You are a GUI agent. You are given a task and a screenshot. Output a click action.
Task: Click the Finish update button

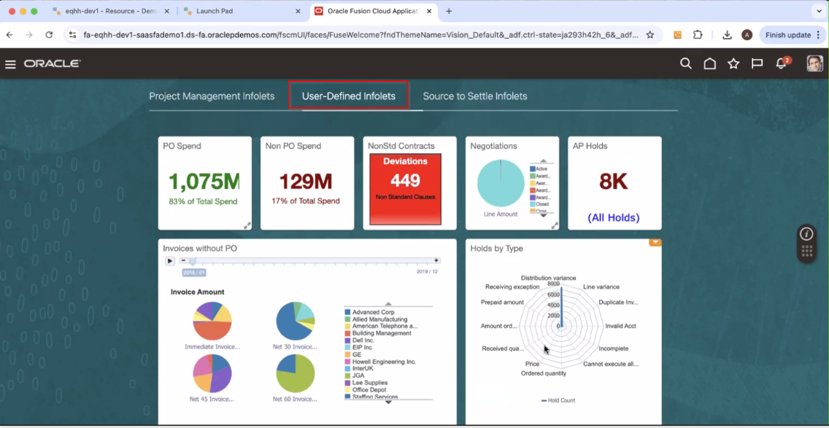pos(793,35)
